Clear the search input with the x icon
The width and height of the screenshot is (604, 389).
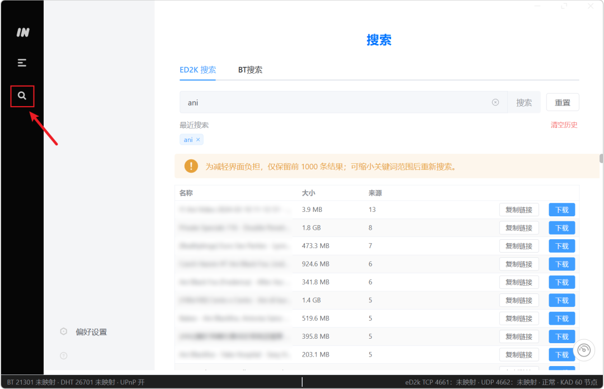point(496,102)
